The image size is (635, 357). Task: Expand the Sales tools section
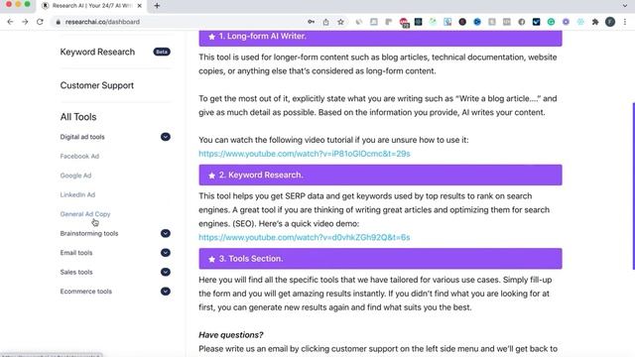pyautogui.click(x=166, y=272)
